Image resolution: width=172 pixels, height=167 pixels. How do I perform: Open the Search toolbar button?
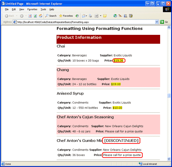point(51,16)
